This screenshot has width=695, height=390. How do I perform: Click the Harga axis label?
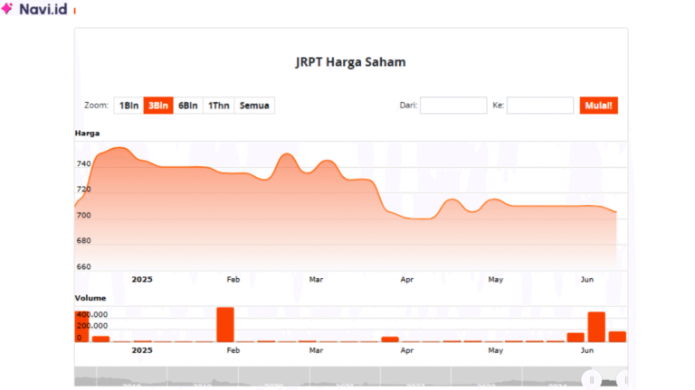tap(87, 133)
